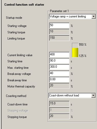Focus the Current limiting value field
Image resolution: width=97 pixels, height=129 pixels.
(x=59, y=55)
